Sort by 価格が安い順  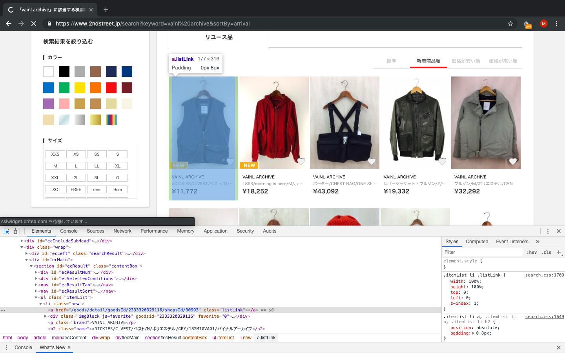(x=465, y=61)
